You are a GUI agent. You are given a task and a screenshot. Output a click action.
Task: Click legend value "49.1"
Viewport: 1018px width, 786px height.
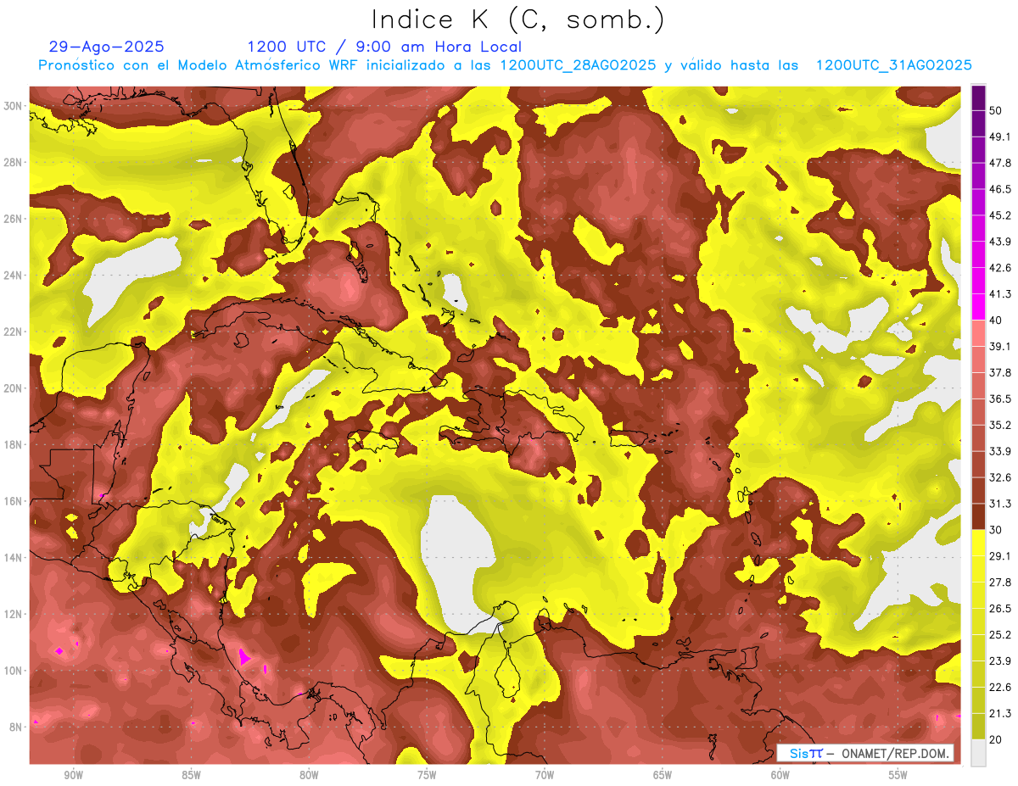tap(1000, 137)
